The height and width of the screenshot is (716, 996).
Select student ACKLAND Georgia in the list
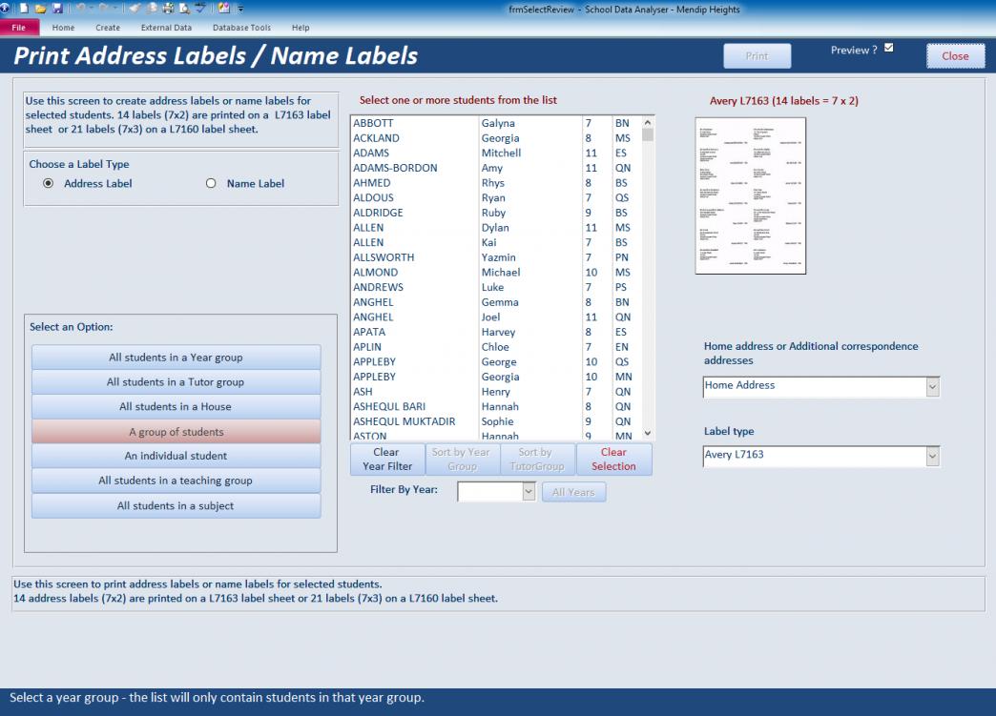[495, 137]
